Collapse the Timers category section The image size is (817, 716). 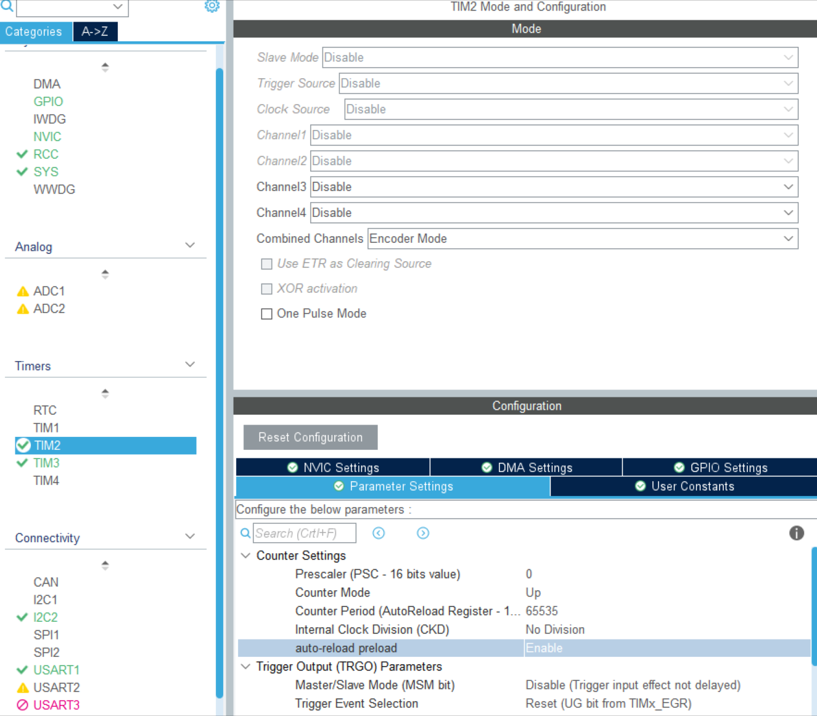click(x=190, y=364)
